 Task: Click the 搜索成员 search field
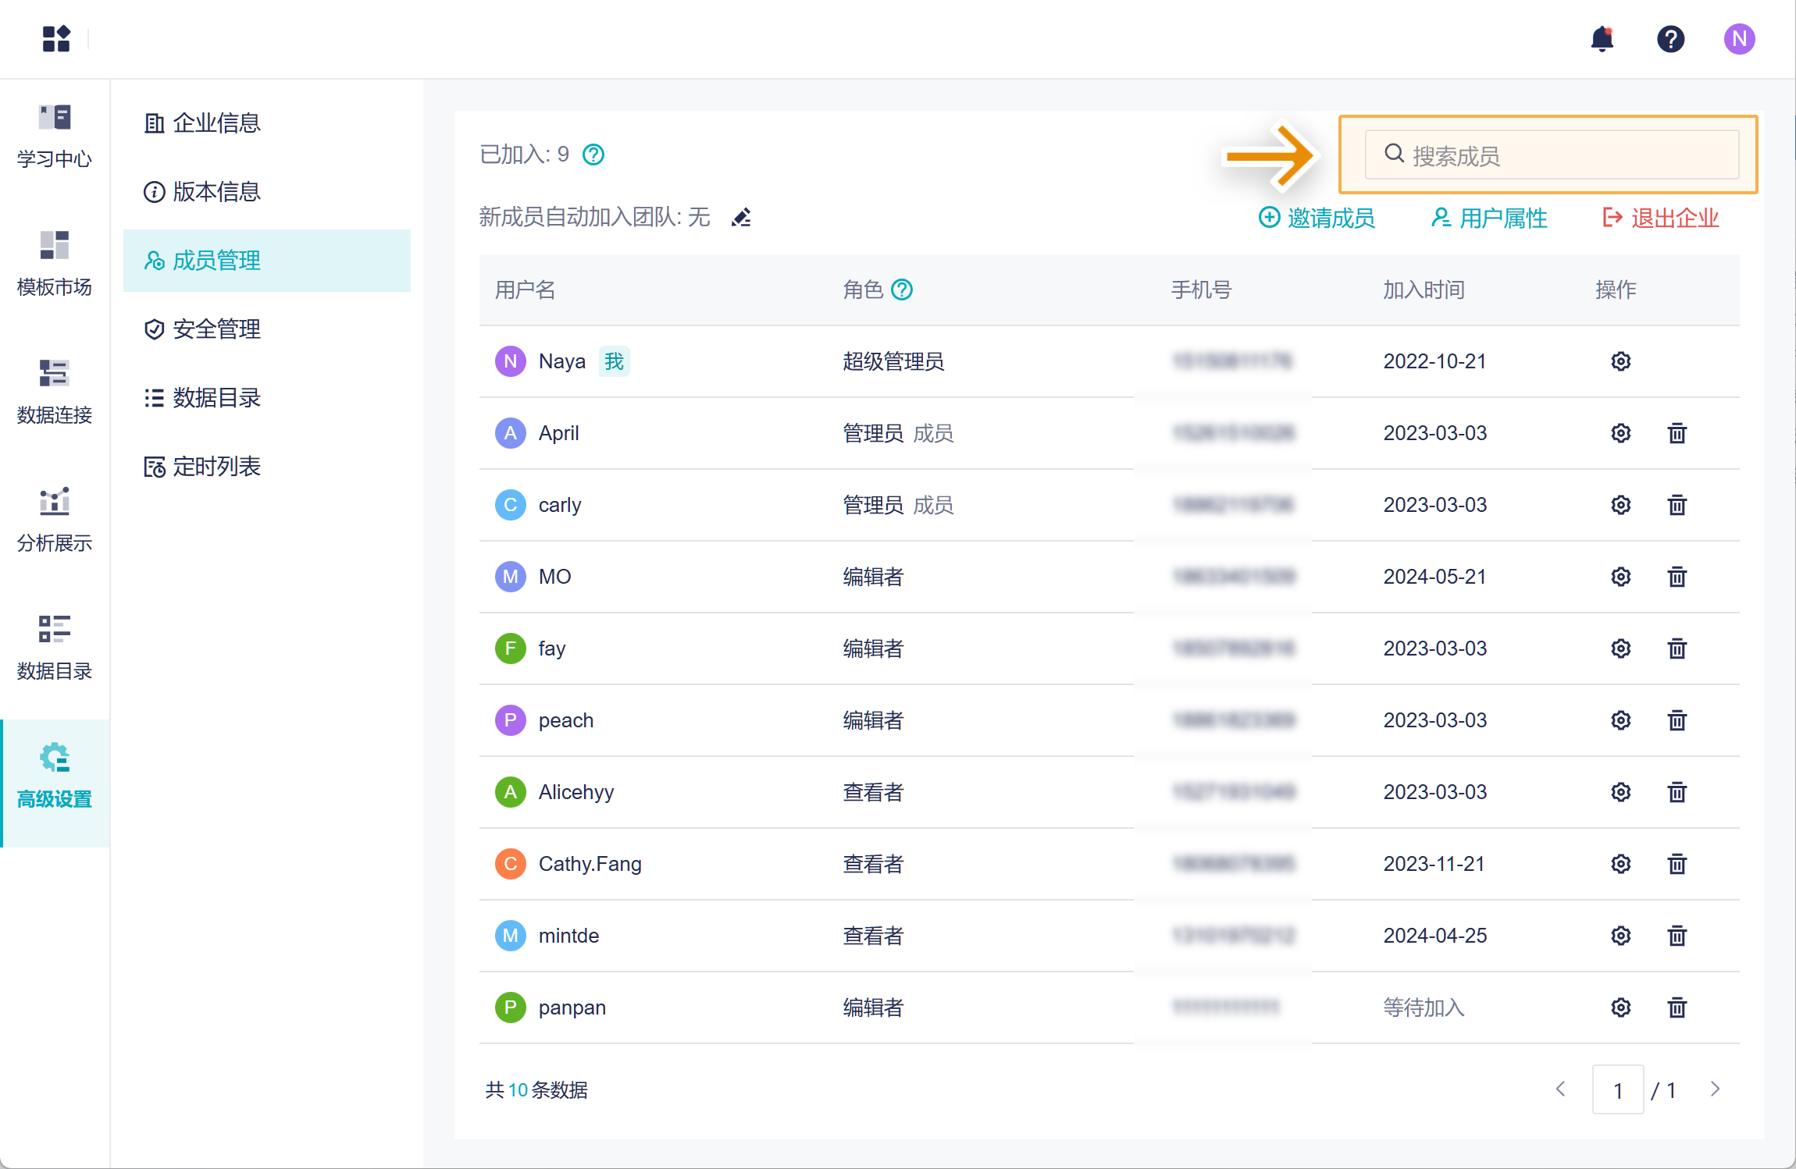[x=1551, y=155]
